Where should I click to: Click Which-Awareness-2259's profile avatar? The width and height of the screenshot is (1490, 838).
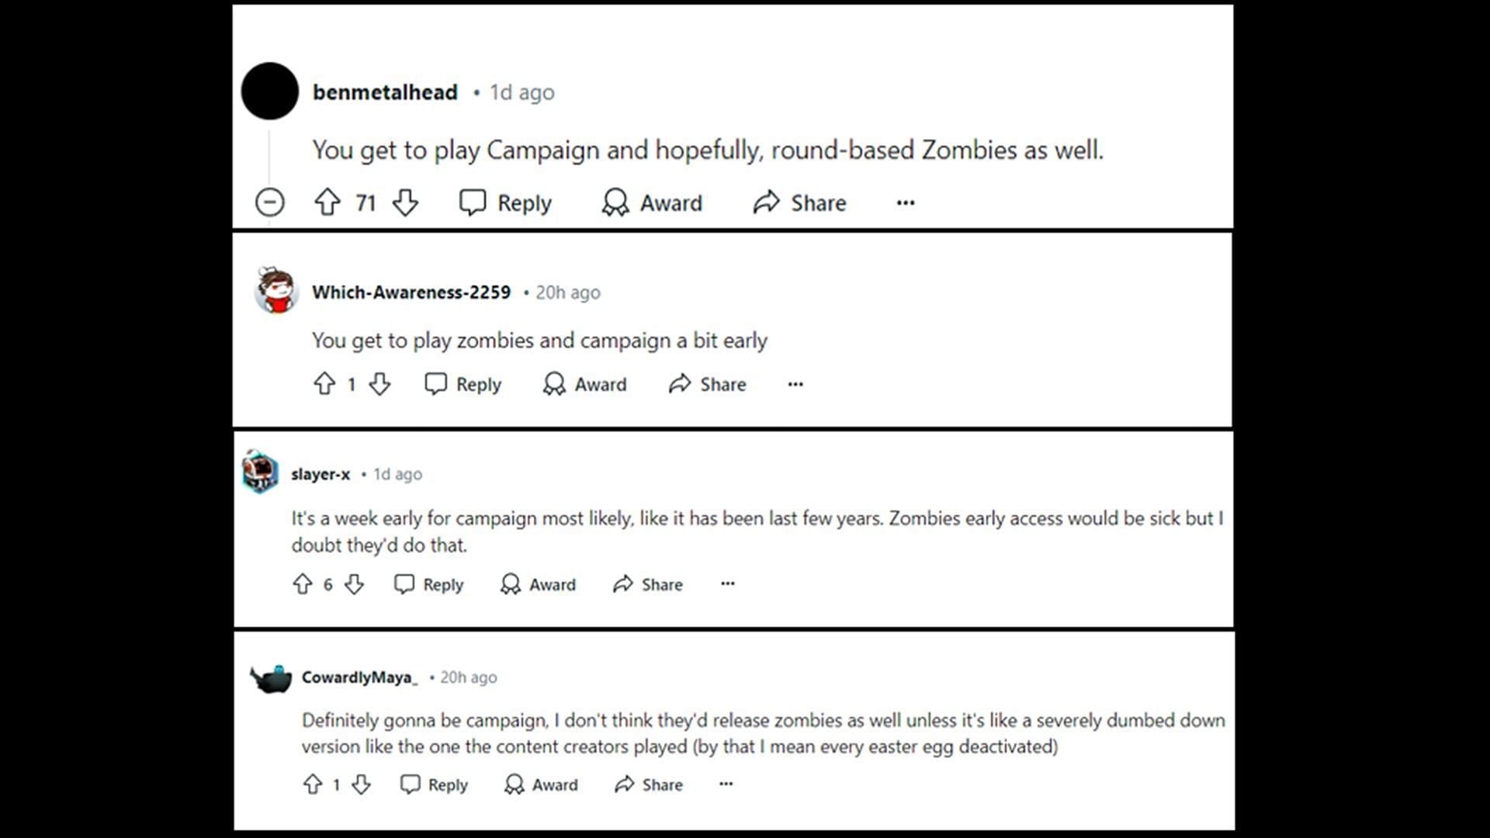click(x=274, y=291)
